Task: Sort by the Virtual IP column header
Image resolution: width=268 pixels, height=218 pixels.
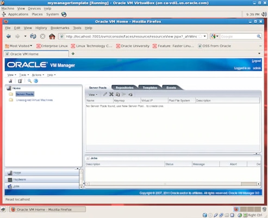Action: coord(154,100)
